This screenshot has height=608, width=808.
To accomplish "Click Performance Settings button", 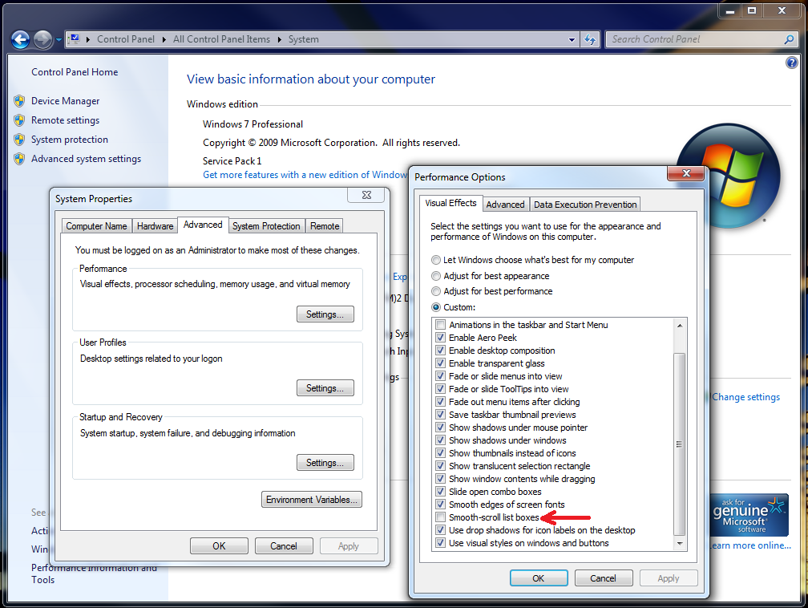I will point(325,314).
